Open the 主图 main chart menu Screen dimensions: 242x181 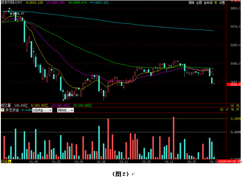199,3
